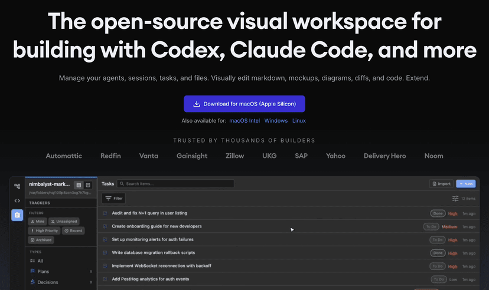Open the Done status of the migration rollback task
This screenshot has width=489, height=290.
click(x=438, y=253)
